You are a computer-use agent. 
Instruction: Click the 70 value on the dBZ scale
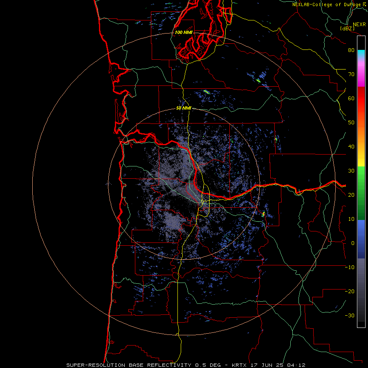(x=351, y=74)
